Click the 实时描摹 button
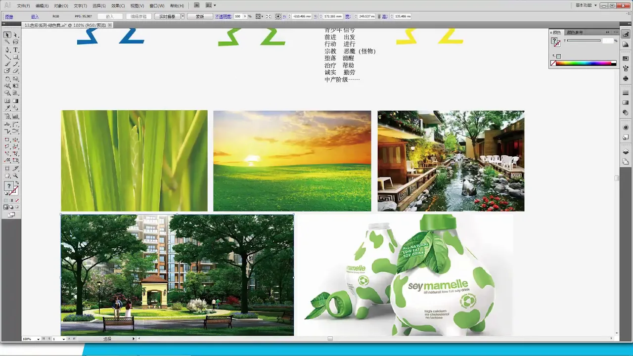 (x=167, y=16)
